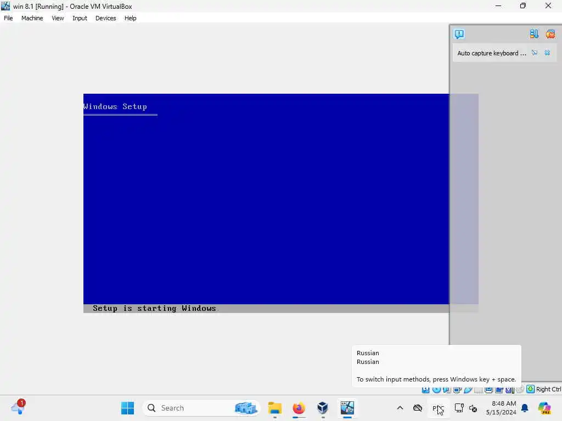The height and width of the screenshot is (421, 562).
Task: Open Firefox from the taskbar
Action: (299, 408)
